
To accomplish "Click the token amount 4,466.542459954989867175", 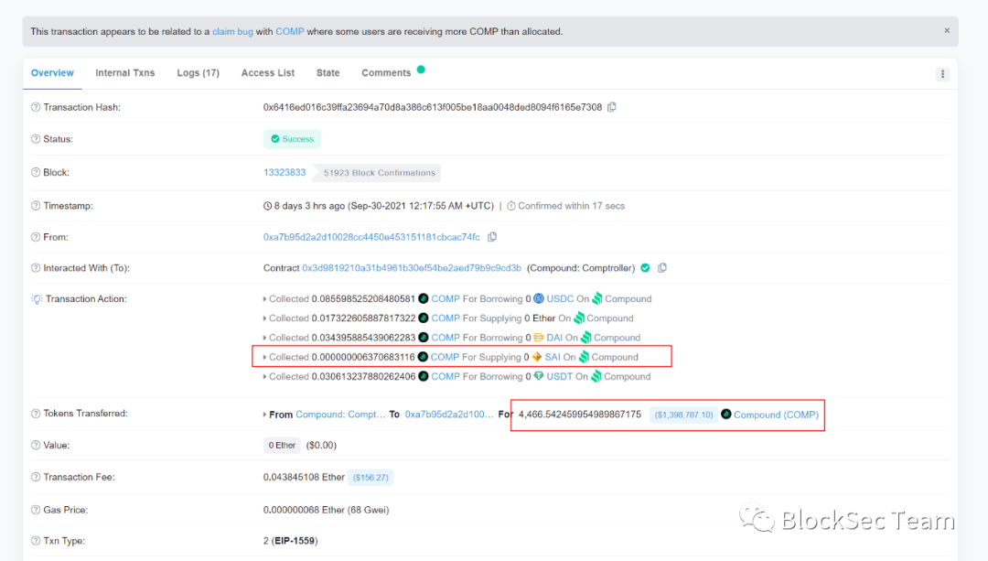I will pyautogui.click(x=580, y=415).
